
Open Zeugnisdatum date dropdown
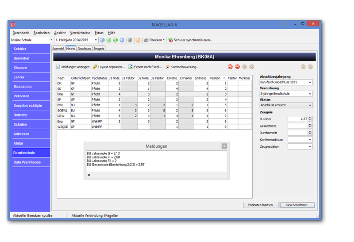pos(310,146)
